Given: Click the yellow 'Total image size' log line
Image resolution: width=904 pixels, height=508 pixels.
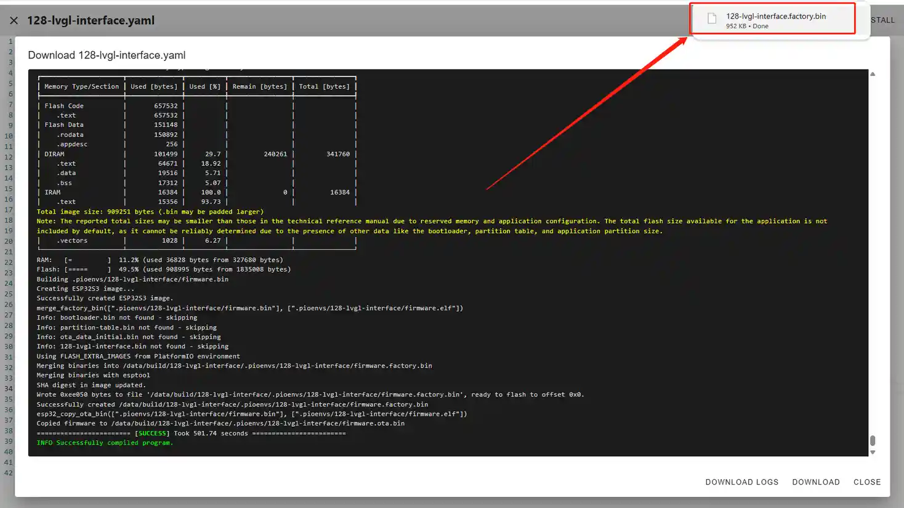Looking at the screenshot, I should (150, 212).
